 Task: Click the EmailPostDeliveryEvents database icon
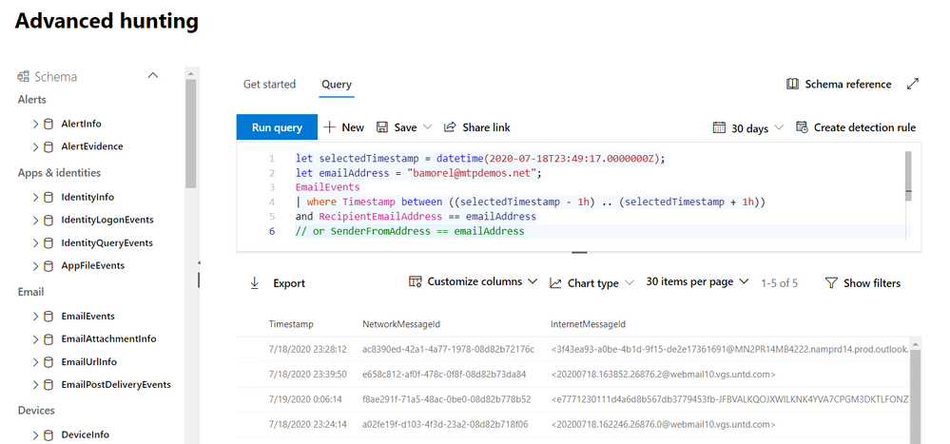[x=48, y=385]
